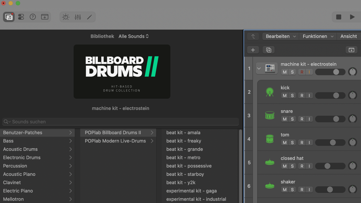This screenshot has width=361, height=203.
Task: Select the Acoustic Piano category
Action: (37, 174)
